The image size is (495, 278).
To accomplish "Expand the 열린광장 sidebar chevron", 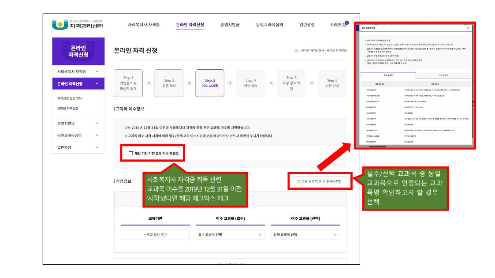I will coord(97,147).
